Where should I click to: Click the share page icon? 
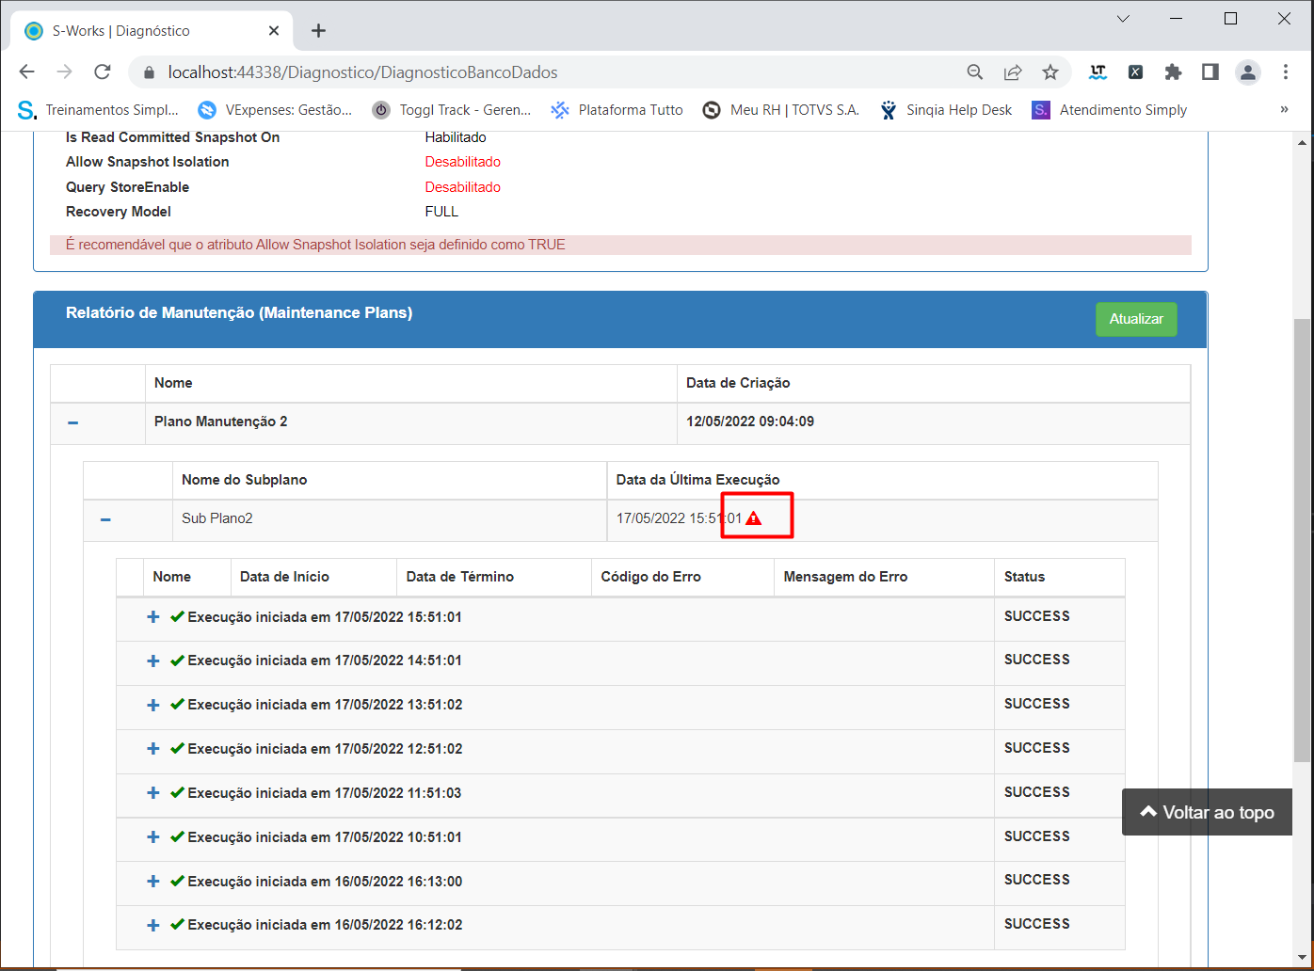(1013, 72)
